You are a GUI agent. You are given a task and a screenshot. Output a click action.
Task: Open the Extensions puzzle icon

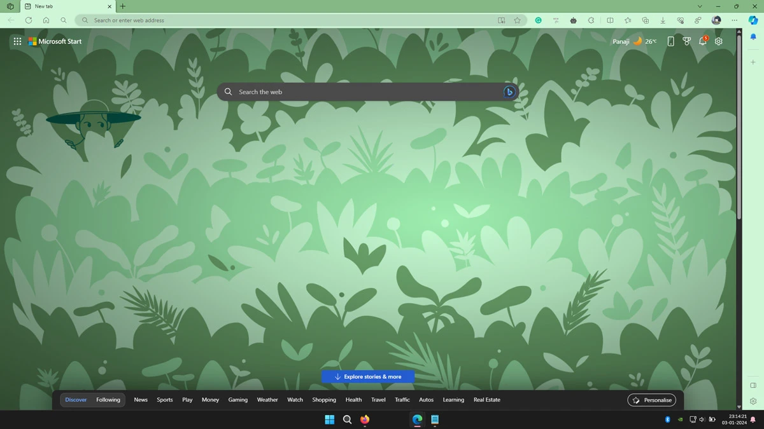pyautogui.click(x=591, y=20)
